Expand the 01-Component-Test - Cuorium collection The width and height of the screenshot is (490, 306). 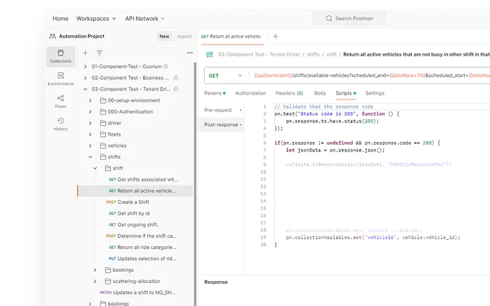tap(85, 67)
